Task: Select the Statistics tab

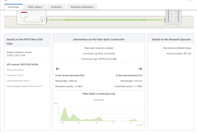Action: (56, 7)
